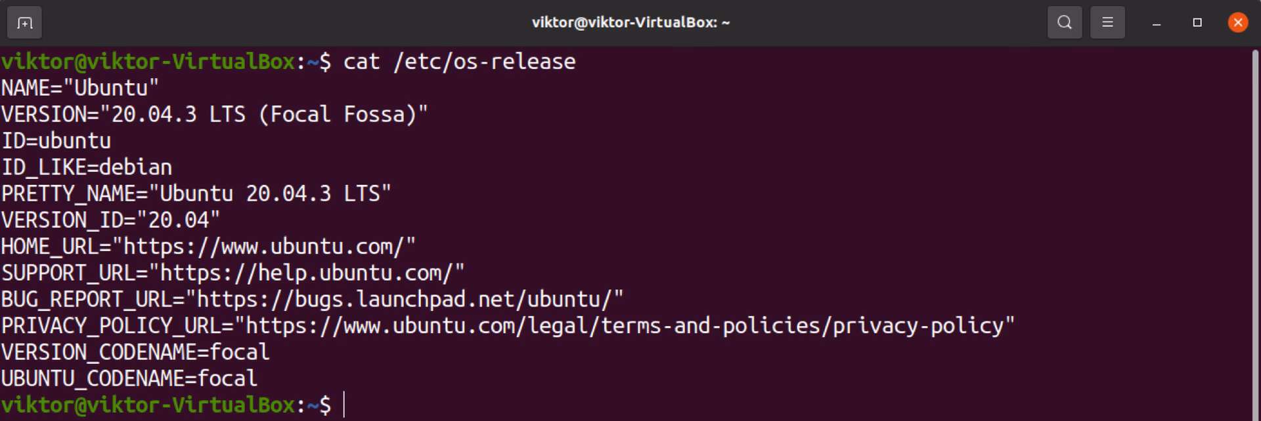Click the New Tab plus icon
The image size is (1261, 421).
coord(24,22)
